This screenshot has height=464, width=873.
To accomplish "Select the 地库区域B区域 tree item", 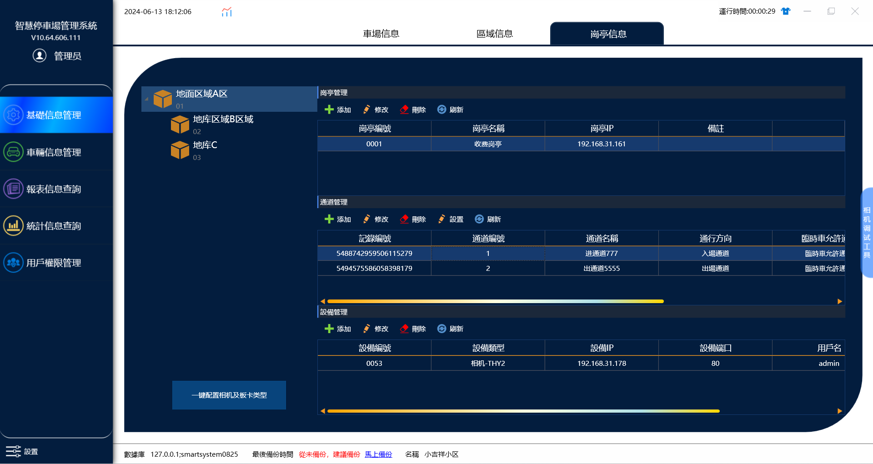I will (223, 124).
